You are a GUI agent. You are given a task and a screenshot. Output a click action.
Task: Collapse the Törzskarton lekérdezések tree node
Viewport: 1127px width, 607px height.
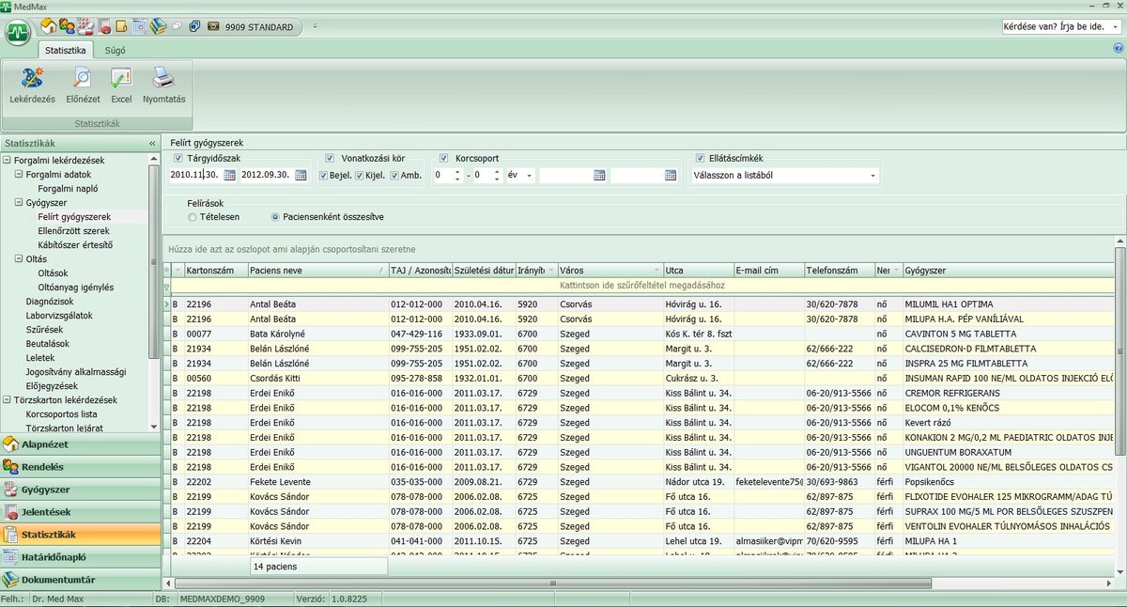[x=7, y=400]
